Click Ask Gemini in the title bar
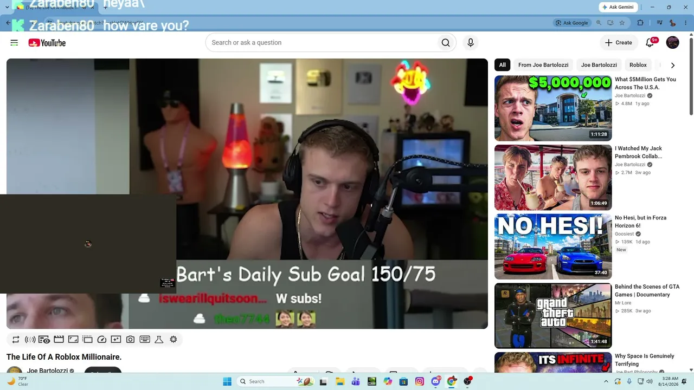This screenshot has height=390, width=694. 619,7
